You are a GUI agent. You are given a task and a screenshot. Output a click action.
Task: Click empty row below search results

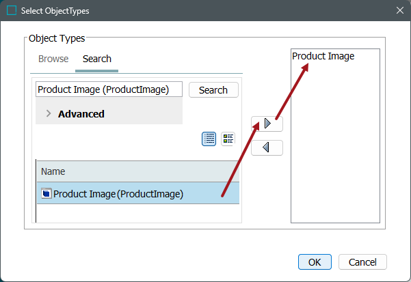137,213
